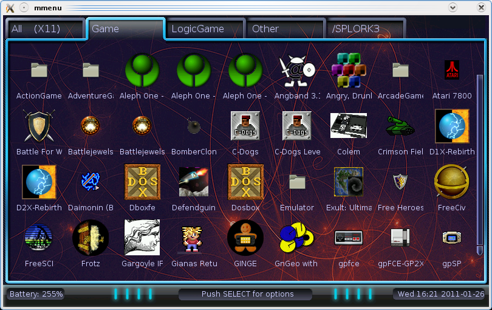Start Battle For Wesnoth shield icon
The width and height of the screenshot is (492, 310).
[x=39, y=126]
